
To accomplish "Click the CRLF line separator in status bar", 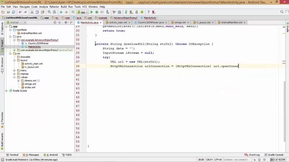I will tap(210, 160).
